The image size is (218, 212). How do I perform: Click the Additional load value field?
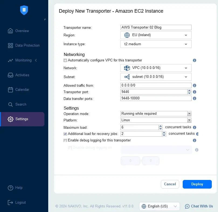coord(141,134)
